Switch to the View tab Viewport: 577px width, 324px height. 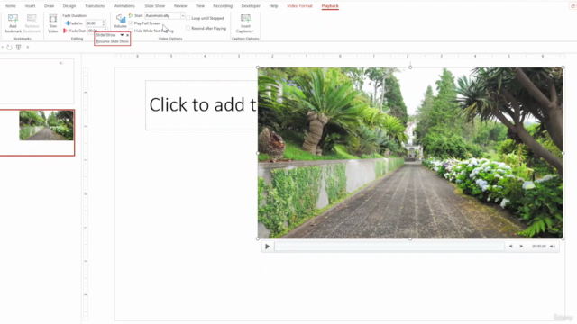click(200, 6)
